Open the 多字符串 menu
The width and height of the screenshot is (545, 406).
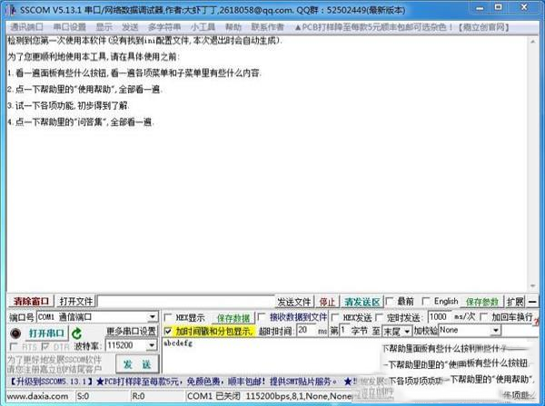click(164, 26)
